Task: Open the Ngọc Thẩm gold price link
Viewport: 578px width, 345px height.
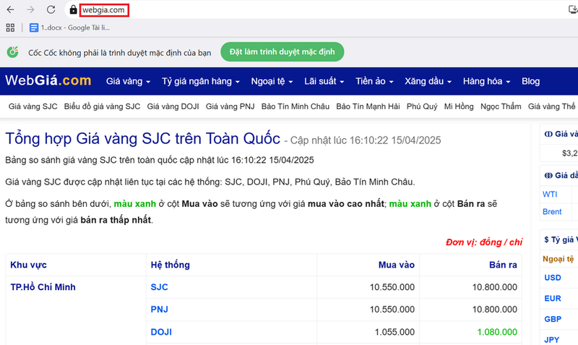Action: (x=501, y=106)
